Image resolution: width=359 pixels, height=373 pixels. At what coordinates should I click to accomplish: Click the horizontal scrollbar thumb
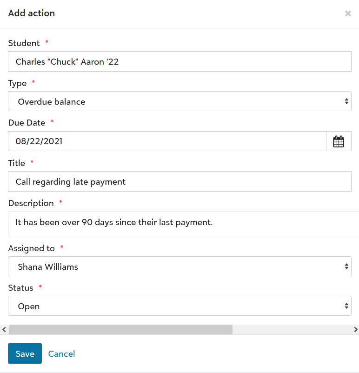point(121,329)
